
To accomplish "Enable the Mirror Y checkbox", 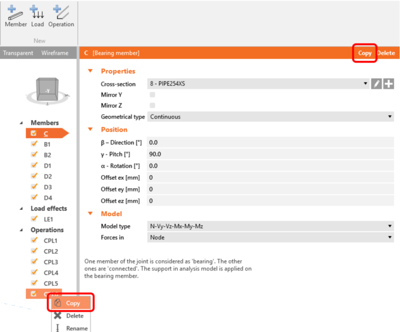I will [x=153, y=95].
